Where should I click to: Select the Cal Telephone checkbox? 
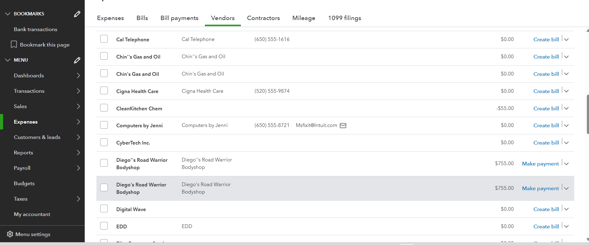[x=104, y=39]
